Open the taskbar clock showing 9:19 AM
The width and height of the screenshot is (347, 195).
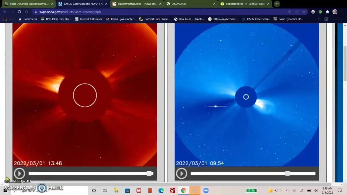327,190
